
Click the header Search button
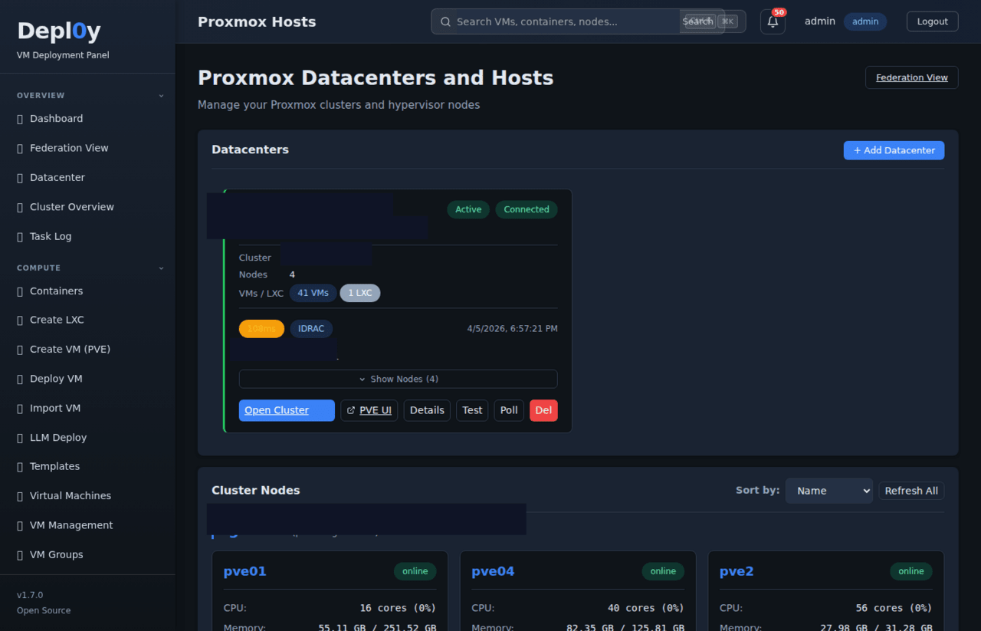pyautogui.click(x=697, y=21)
